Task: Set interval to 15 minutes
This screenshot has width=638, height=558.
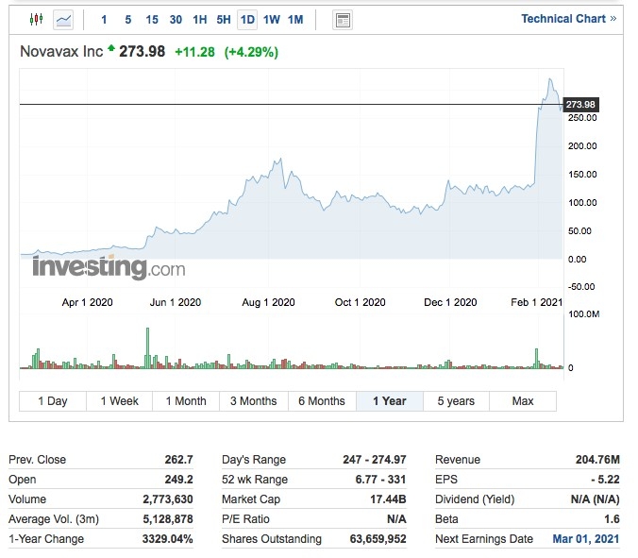Action: (152, 20)
